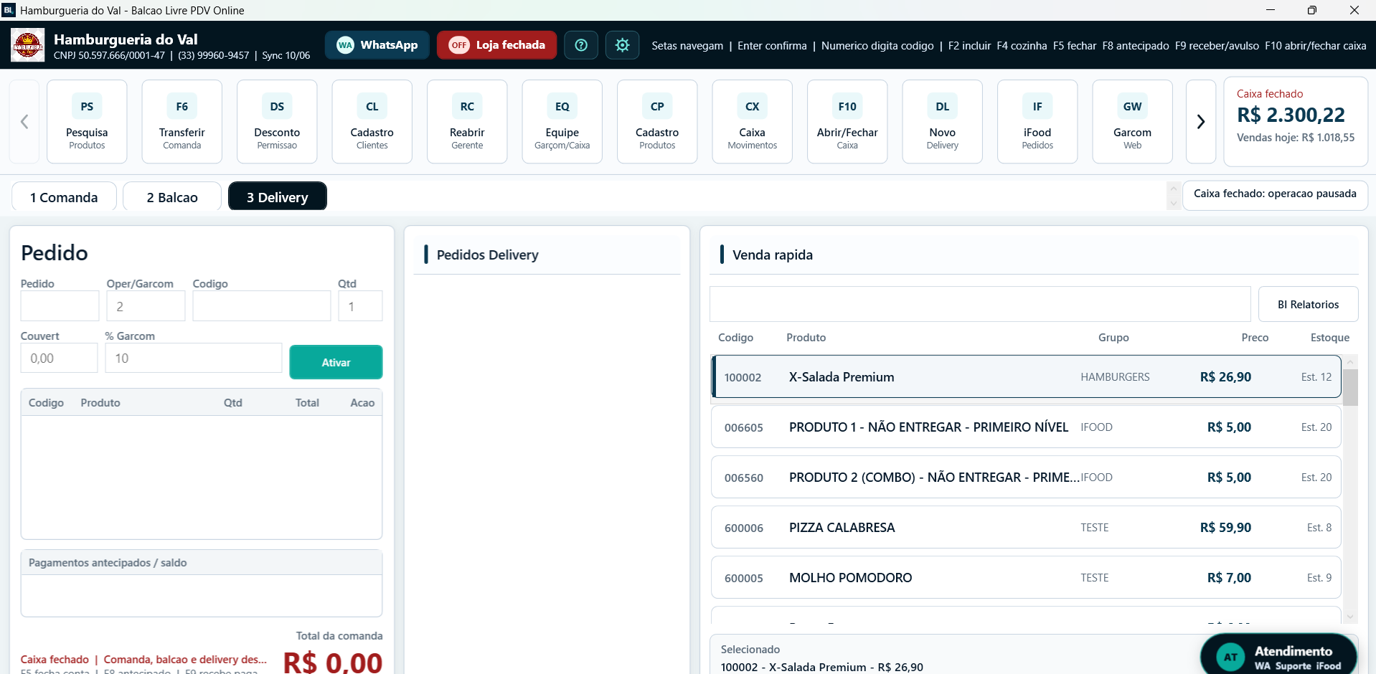Viewport: 1376px width, 674px height.
Task: Click Vendas hoje: R$ 1.018,55 text
Action: [x=1296, y=138]
